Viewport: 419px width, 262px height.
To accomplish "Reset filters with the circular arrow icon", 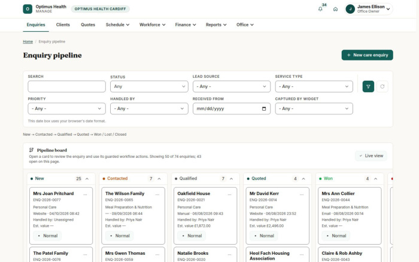I will (382, 87).
